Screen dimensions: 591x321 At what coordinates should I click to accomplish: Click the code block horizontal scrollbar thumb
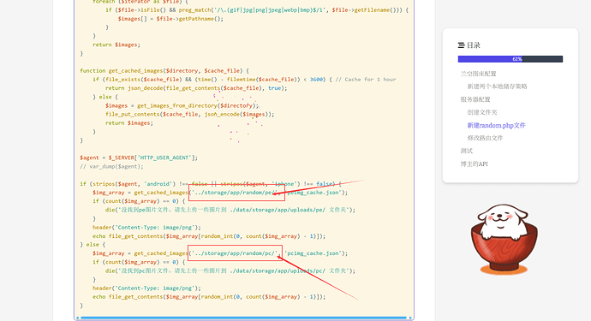click(x=243, y=318)
